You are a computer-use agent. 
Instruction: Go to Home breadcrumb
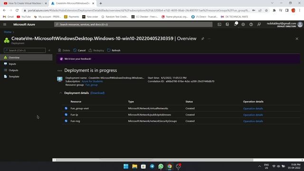coord(8,32)
